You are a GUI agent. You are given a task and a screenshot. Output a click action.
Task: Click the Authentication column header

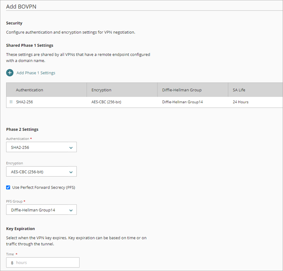coord(30,90)
